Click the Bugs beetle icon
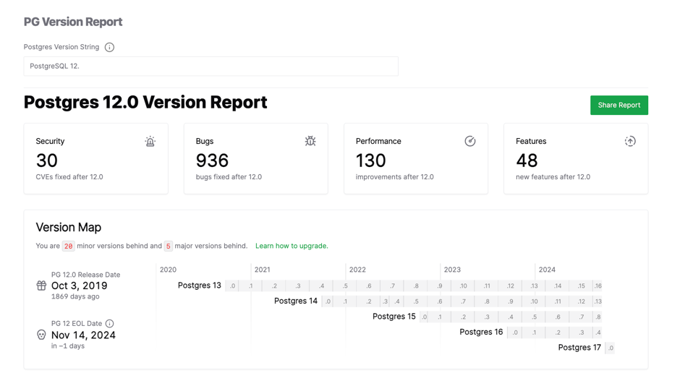This screenshot has height=386, width=685. 310,142
